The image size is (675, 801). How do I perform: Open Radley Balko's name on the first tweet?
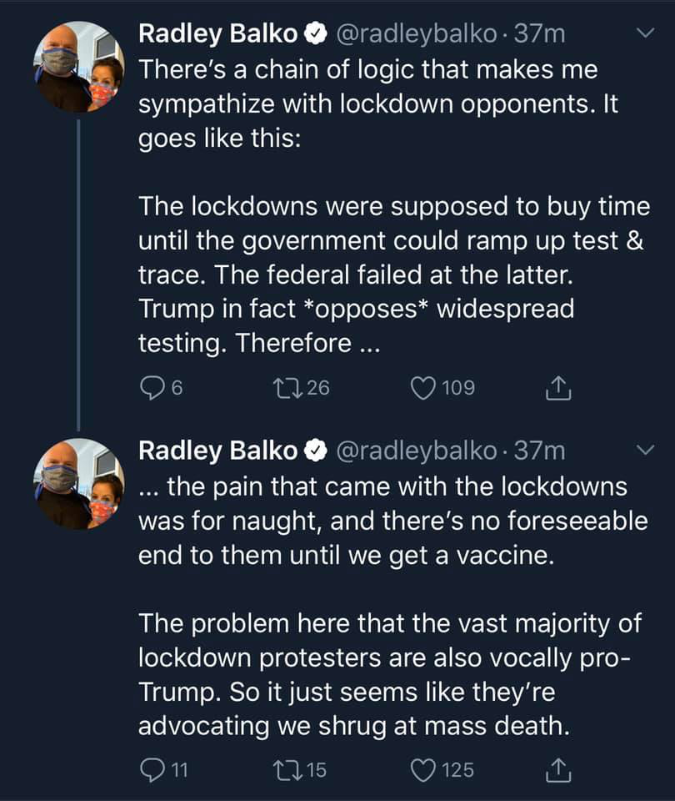click(x=217, y=34)
